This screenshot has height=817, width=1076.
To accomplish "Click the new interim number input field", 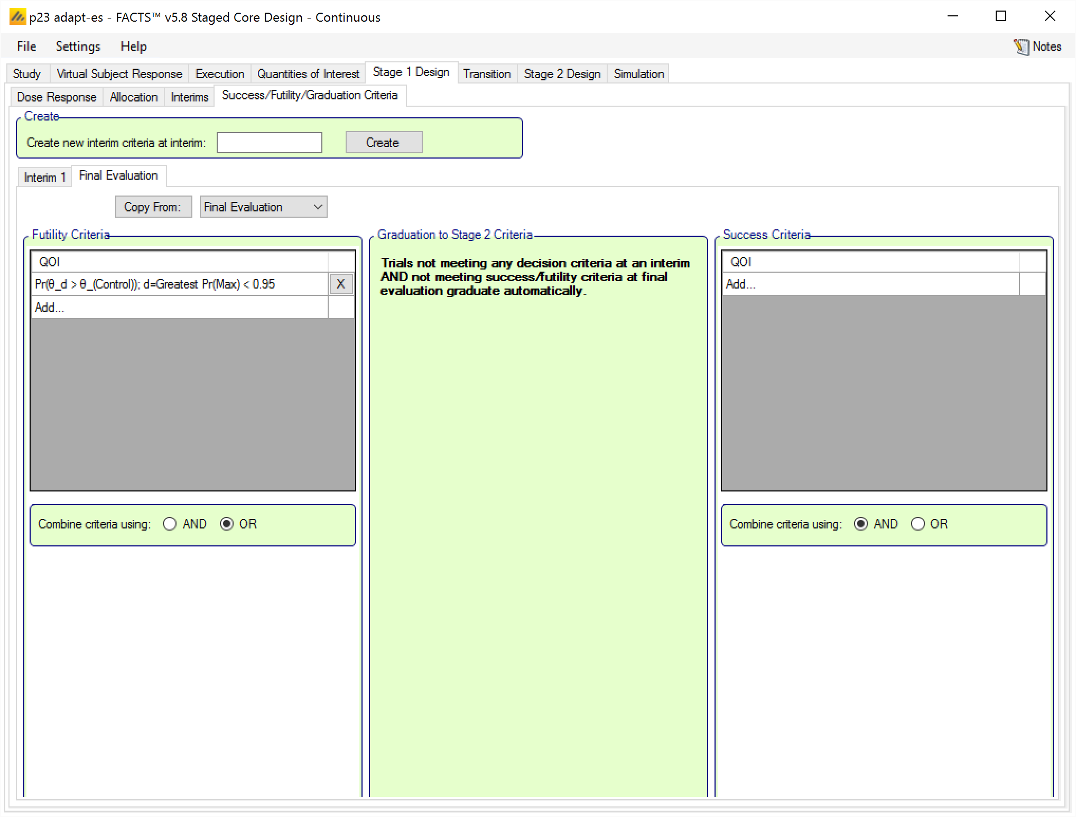I will [269, 143].
